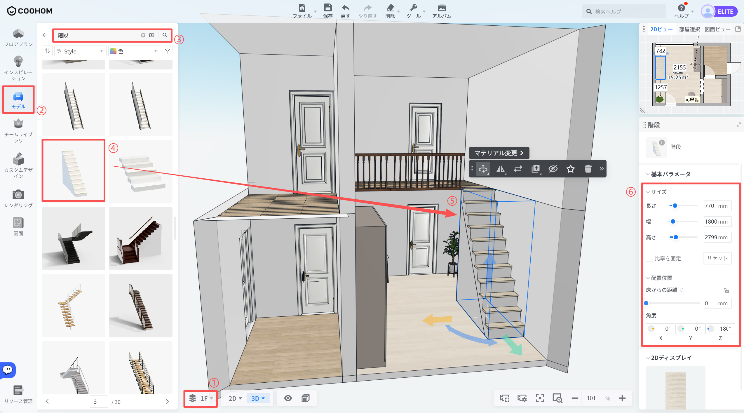Open the アルバム album
744x413 pixels.
(x=442, y=11)
